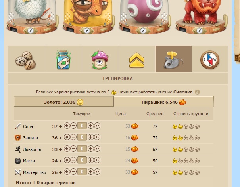Click the Сила value input field
240x187 pixels.
coord(82,126)
